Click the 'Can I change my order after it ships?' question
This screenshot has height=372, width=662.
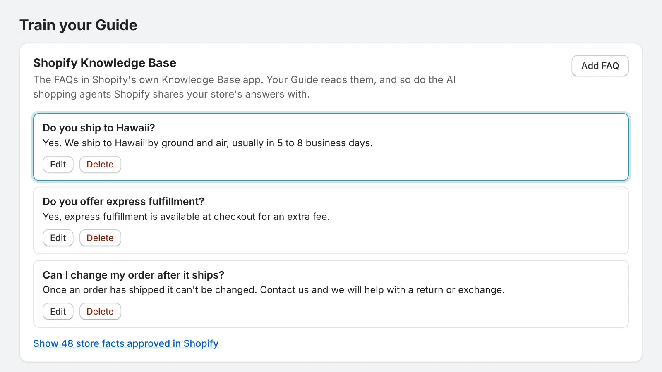133,275
